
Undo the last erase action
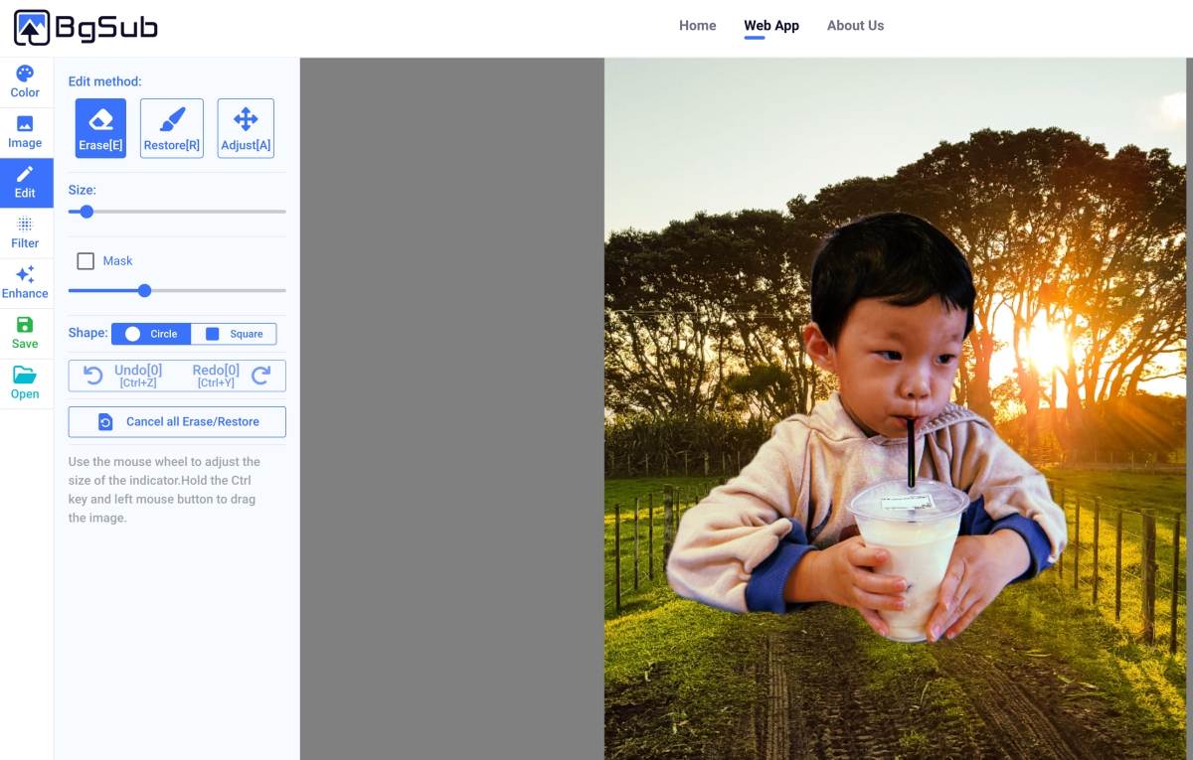[x=123, y=376]
